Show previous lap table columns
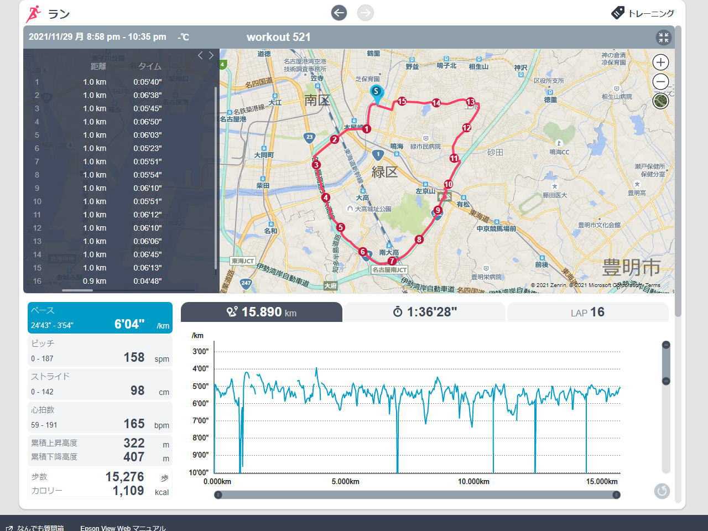 pyautogui.click(x=201, y=55)
